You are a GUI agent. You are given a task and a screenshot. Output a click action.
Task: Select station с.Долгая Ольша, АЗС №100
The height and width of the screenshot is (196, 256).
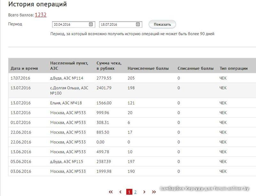(x=69, y=90)
